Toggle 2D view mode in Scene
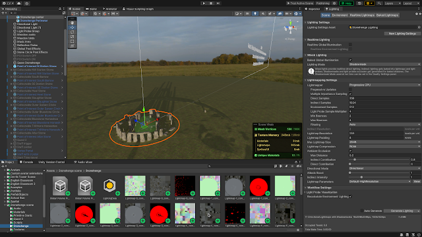Image resolution: width=422 pixels, height=237 pixels. (x=247, y=13)
